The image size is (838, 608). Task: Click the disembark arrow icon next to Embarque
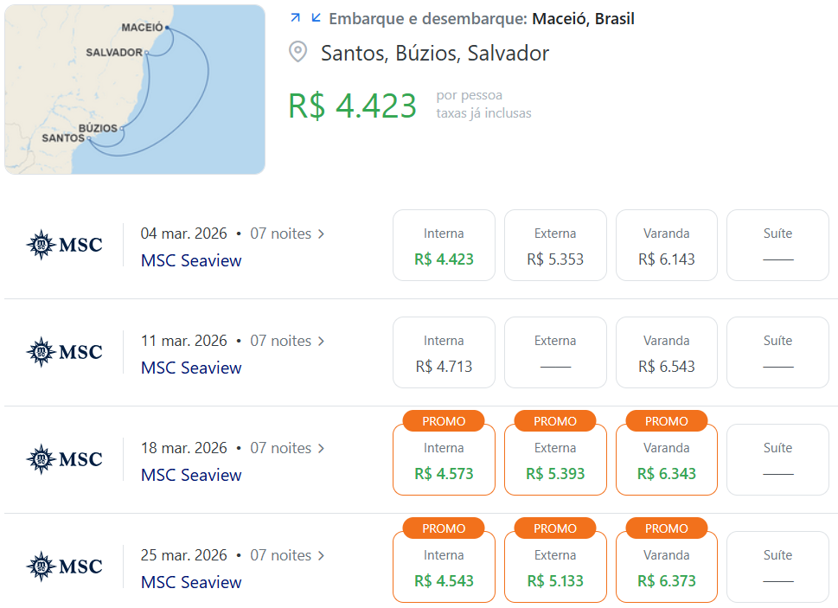(x=316, y=17)
